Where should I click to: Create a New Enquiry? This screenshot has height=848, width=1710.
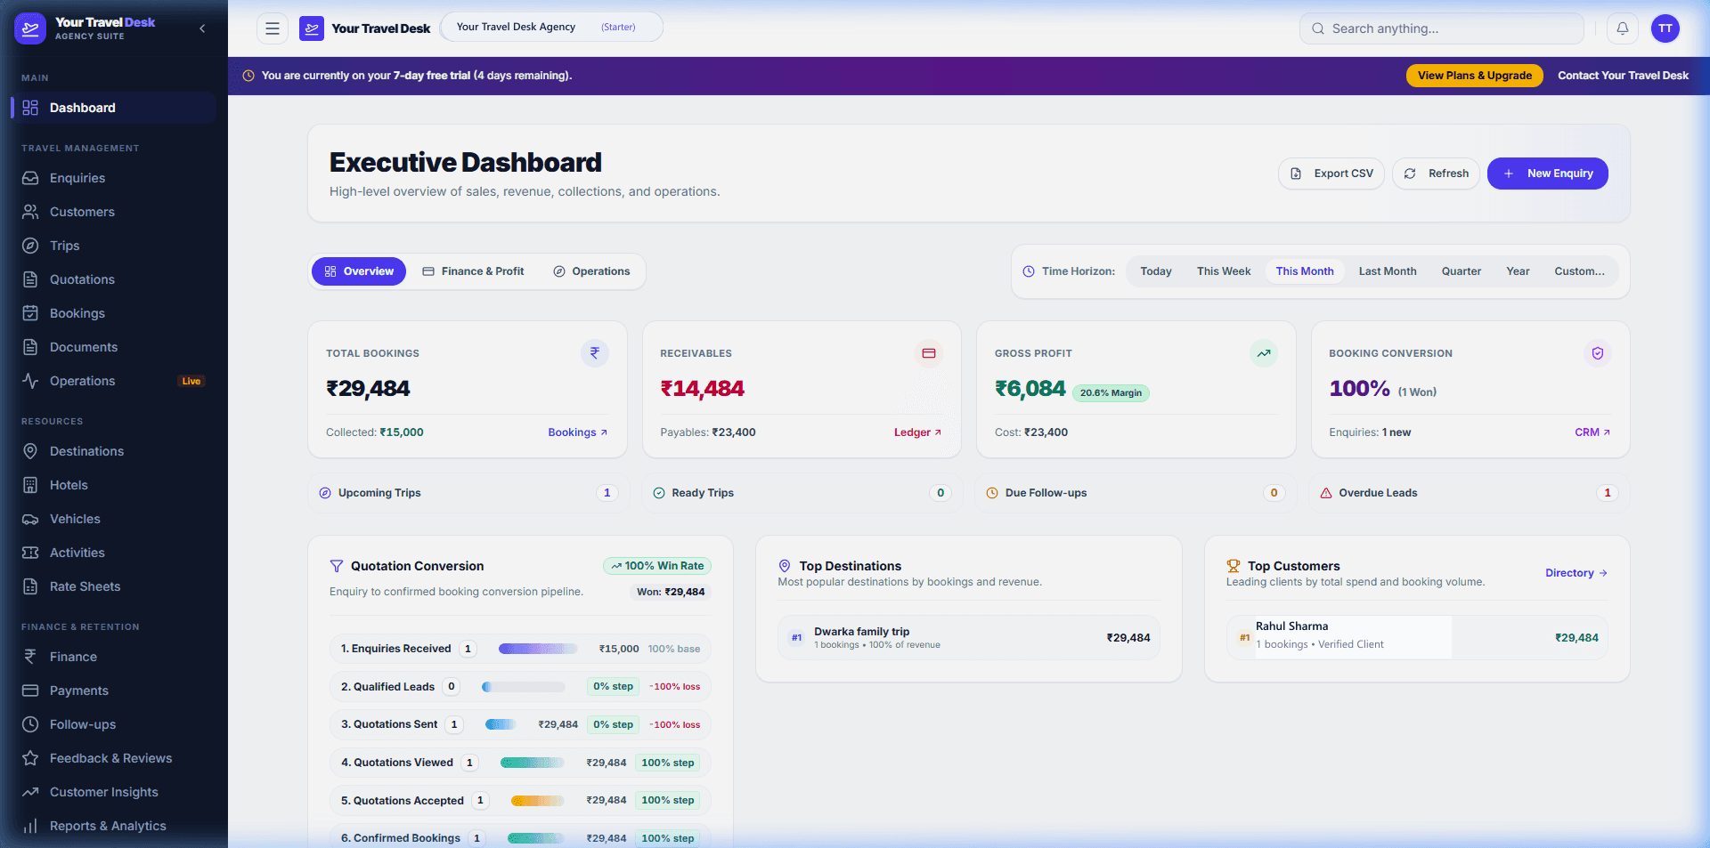[x=1548, y=174]
